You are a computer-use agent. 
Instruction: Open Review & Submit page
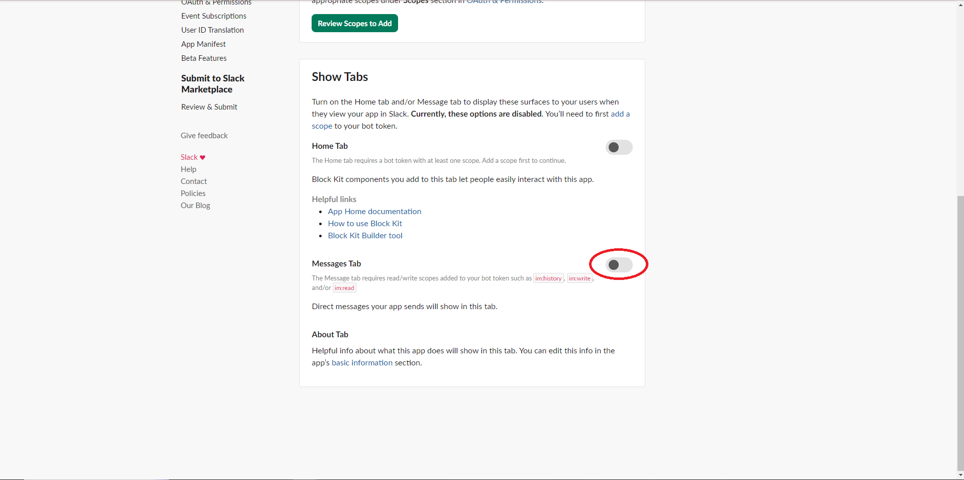point(209,107)
